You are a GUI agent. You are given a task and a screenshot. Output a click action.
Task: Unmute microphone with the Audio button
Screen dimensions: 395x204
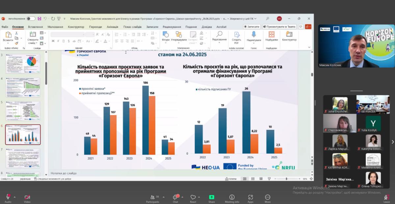click(8, 197)
